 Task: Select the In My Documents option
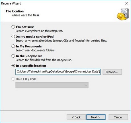(x=13, y=46)
